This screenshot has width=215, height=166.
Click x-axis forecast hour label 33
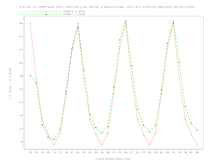tap(96, 152)
